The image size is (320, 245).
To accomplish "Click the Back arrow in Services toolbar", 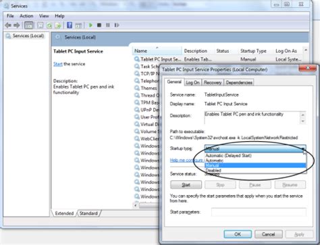I will pyautogui.click(x=8, y=25).
